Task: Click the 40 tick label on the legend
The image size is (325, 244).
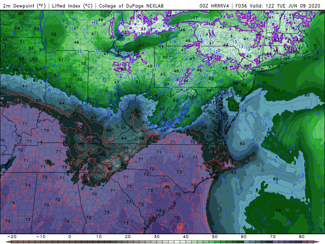Action: coord(186,237)
